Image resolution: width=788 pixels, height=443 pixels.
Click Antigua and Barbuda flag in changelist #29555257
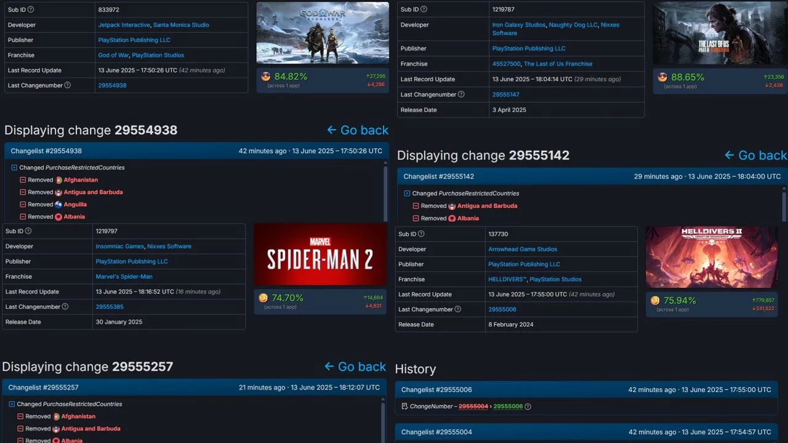(55, 429)
